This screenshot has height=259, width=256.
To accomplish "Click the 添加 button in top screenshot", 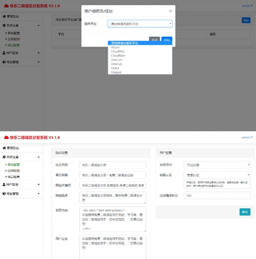I will 246,20.
